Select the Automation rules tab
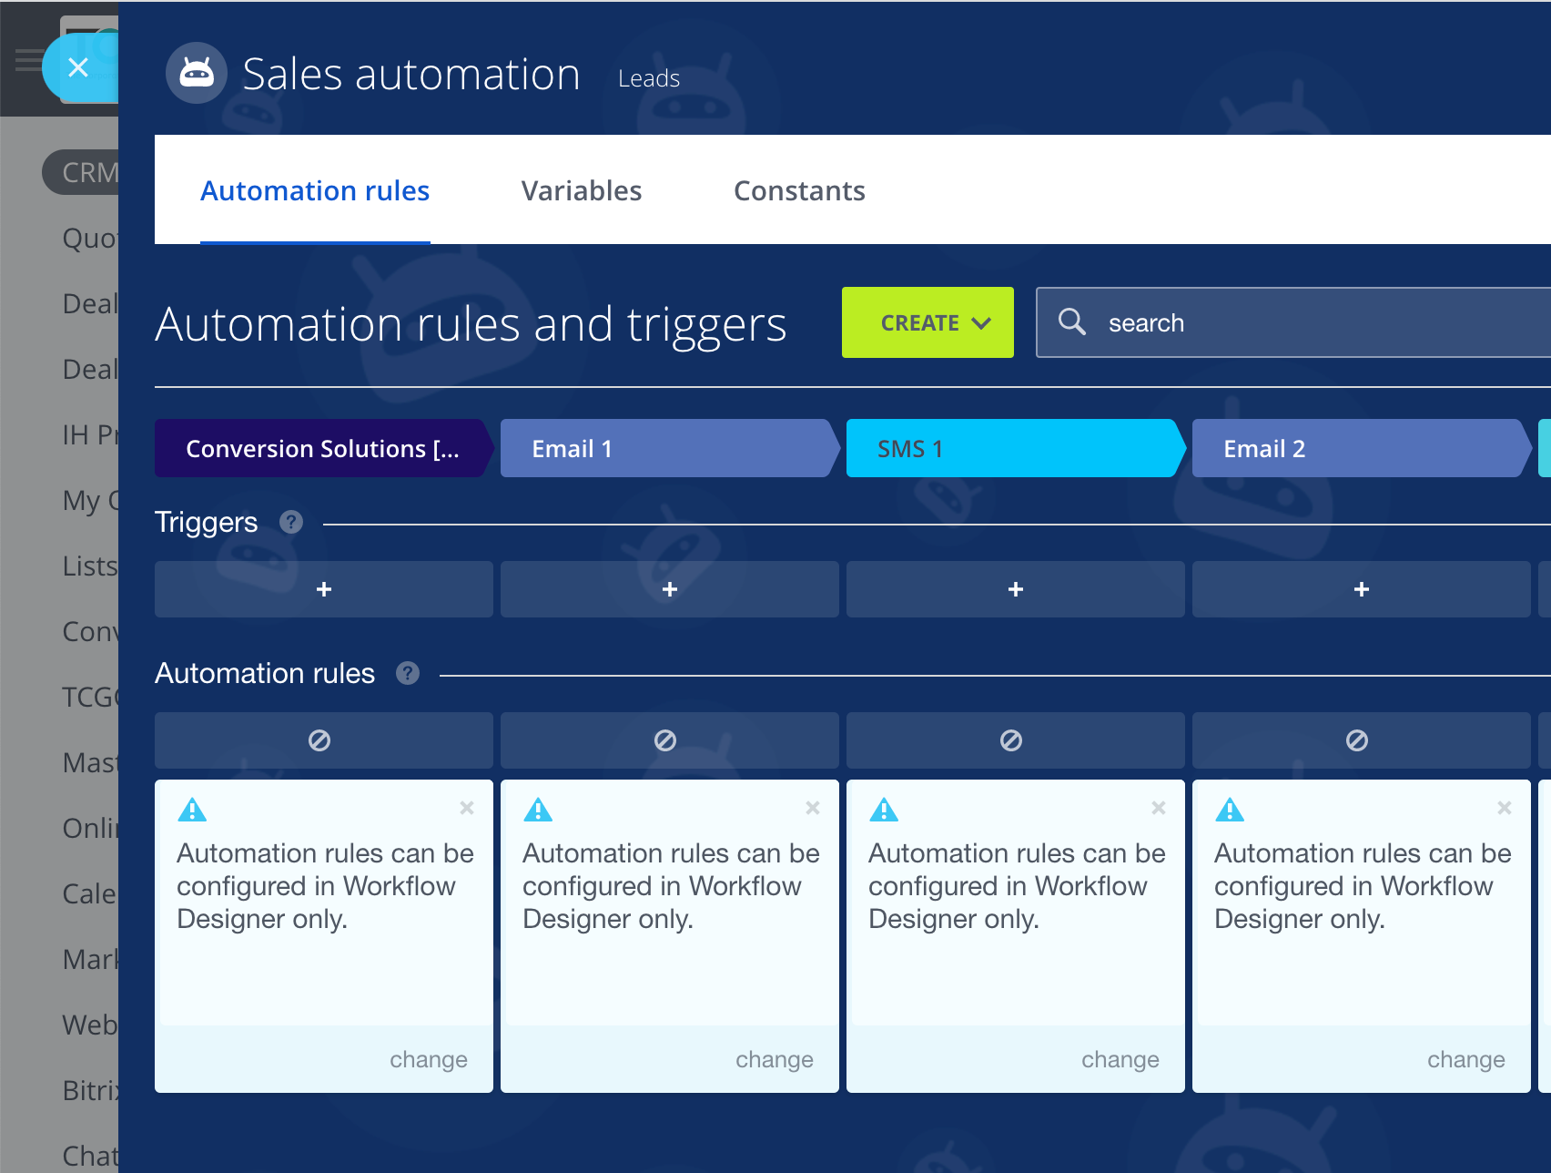Screen dimensions: 1551x1173 (315, 190)
